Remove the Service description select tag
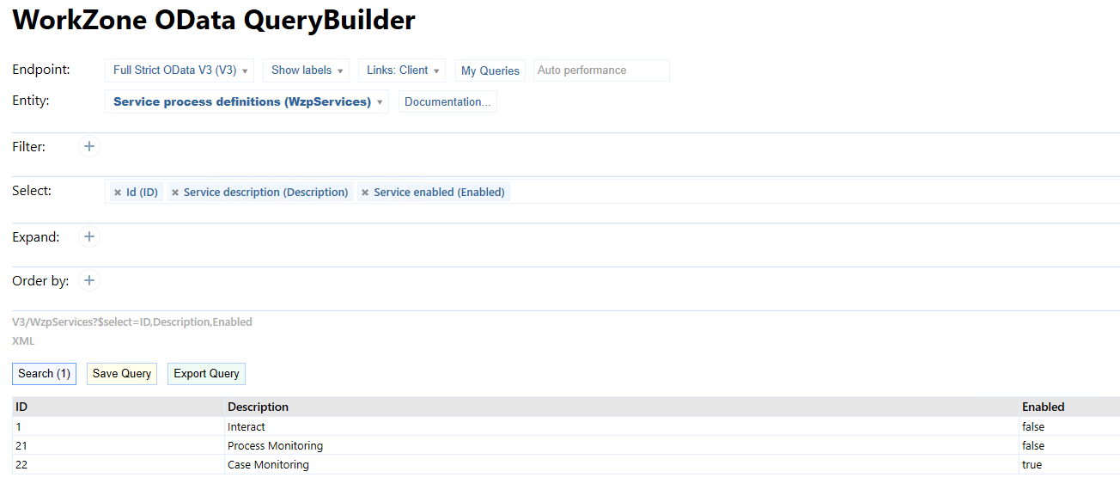This screenshot has width=1120, height=496. 175,193
